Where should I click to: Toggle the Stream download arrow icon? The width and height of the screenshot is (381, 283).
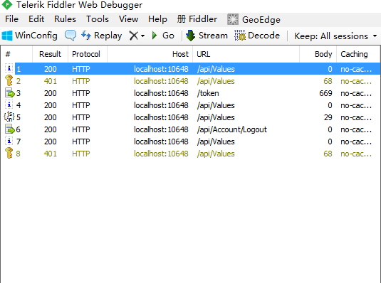pyautogui.click(x=191, y=36)
